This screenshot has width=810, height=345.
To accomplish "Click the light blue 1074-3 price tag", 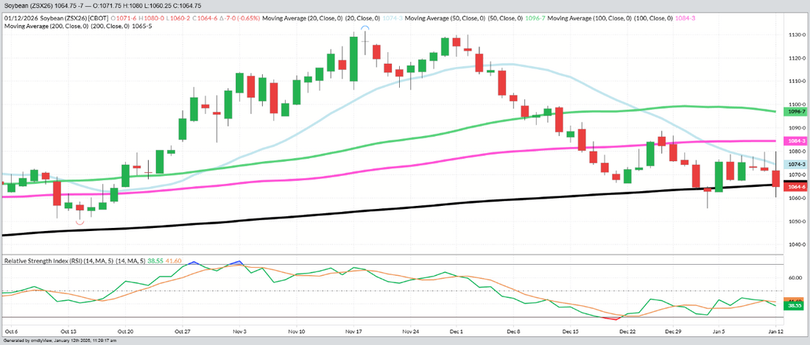I will click(795, 164).
